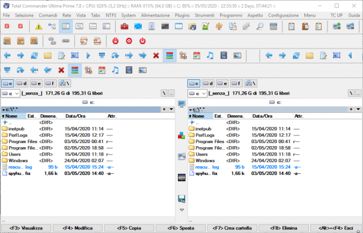Expand the middle bar down arrow
The image size is (363, 233).
181,210
